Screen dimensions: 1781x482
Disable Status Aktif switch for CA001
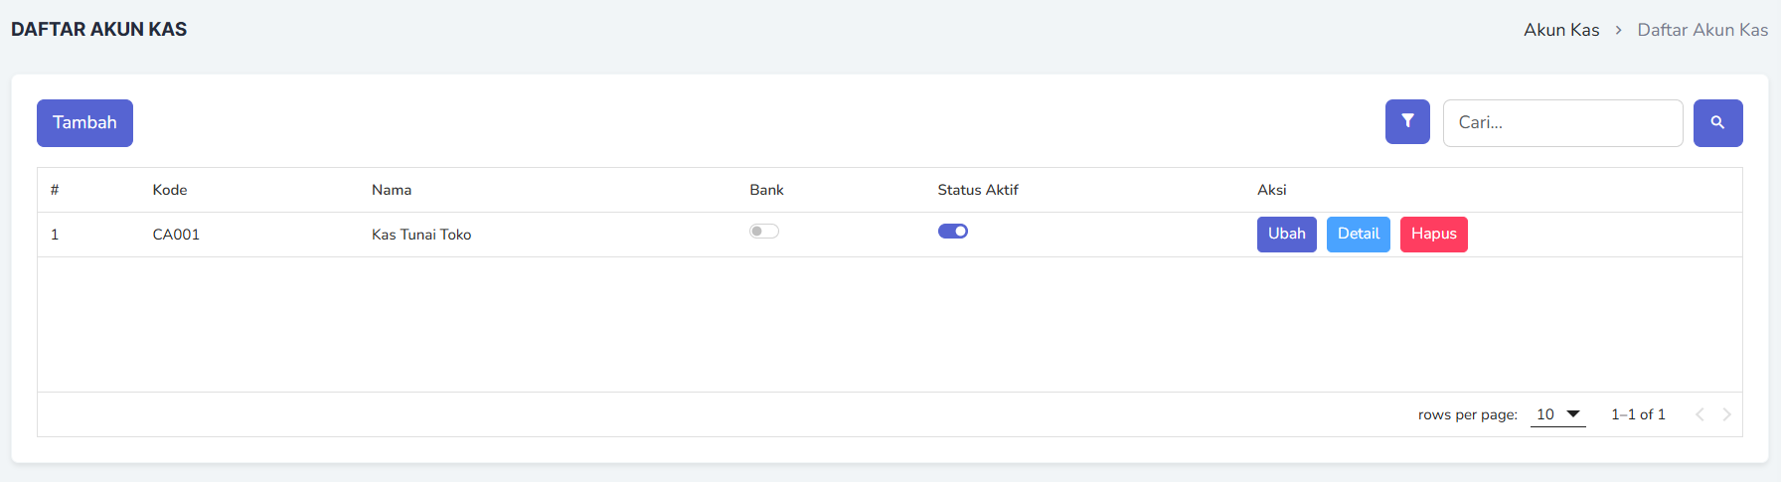(952, 232)
